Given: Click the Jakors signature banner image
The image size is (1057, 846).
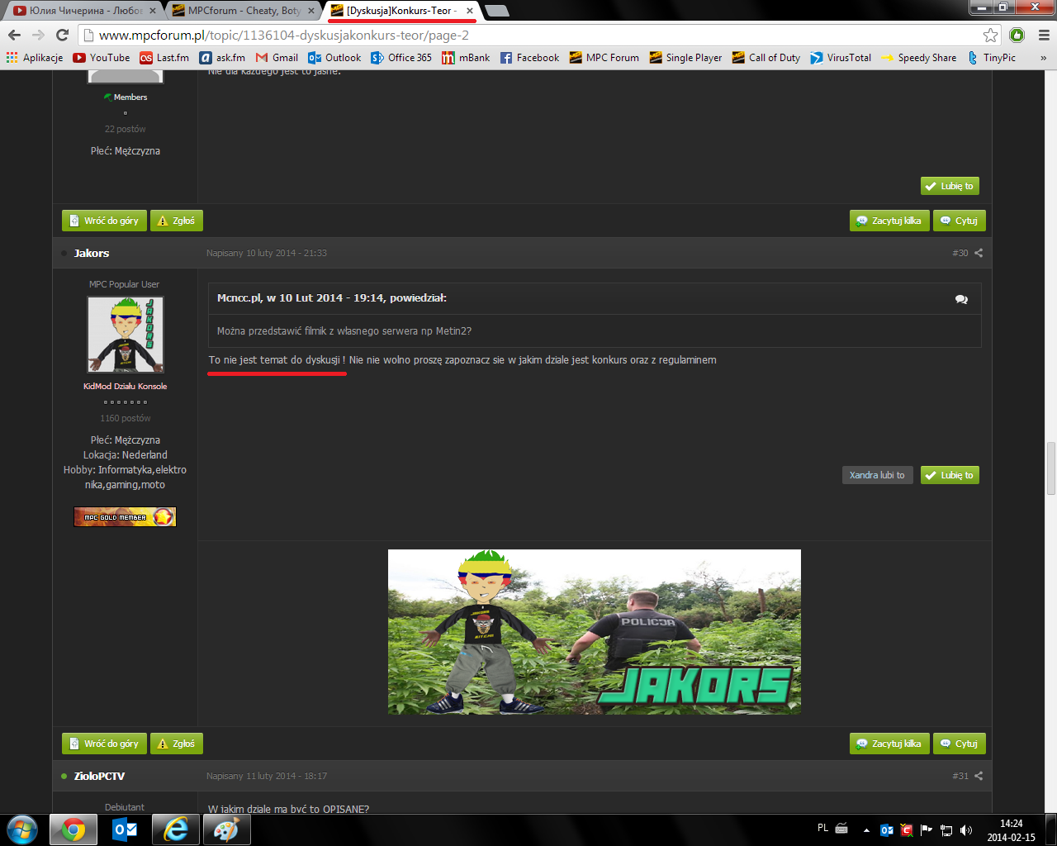Looking at the screenshot, I should click(x=595, y=632).
